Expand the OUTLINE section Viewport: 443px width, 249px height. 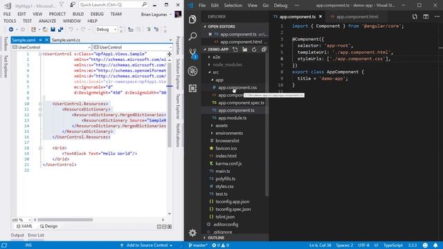tap(216, 238)
